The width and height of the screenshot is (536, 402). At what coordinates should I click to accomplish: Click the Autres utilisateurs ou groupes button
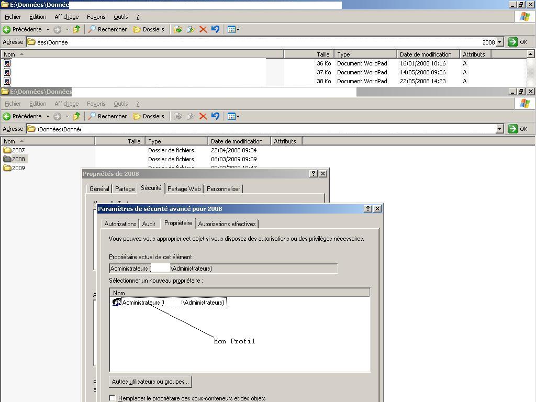[150, 382]
